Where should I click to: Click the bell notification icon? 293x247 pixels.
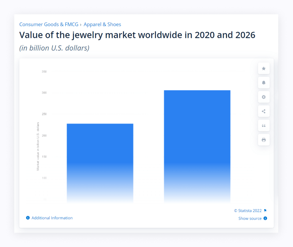[x=264, y=83]
